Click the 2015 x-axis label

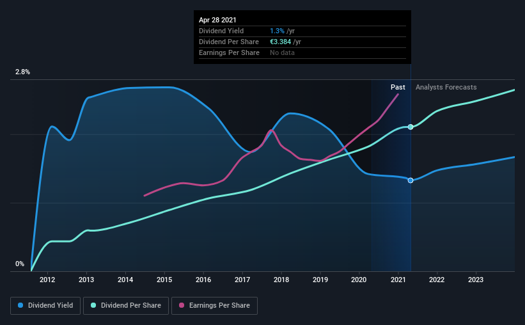(x=164, y=280)
